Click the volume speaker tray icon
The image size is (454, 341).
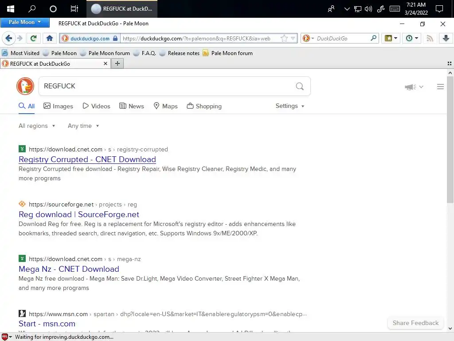pos(368,9)
